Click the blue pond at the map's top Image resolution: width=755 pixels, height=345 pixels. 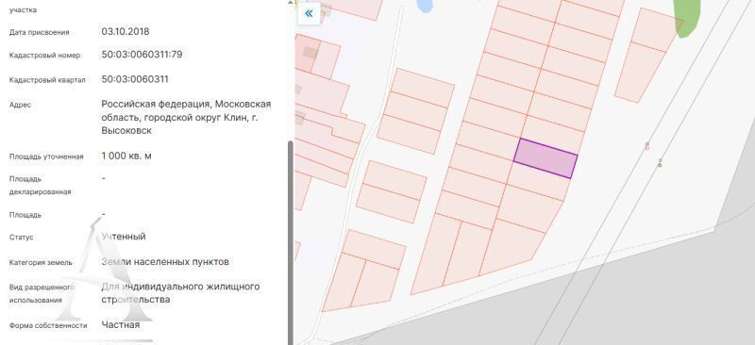point(425,6)
